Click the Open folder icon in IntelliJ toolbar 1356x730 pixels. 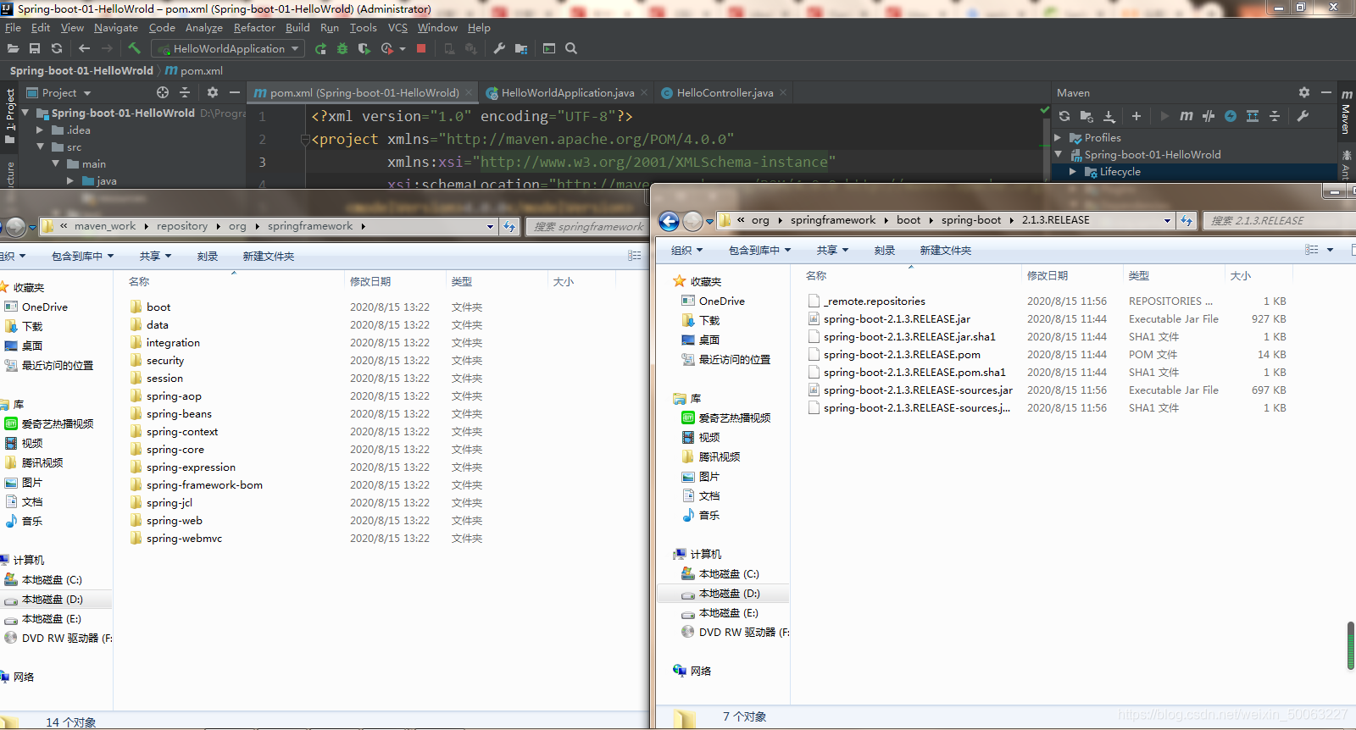13,49
